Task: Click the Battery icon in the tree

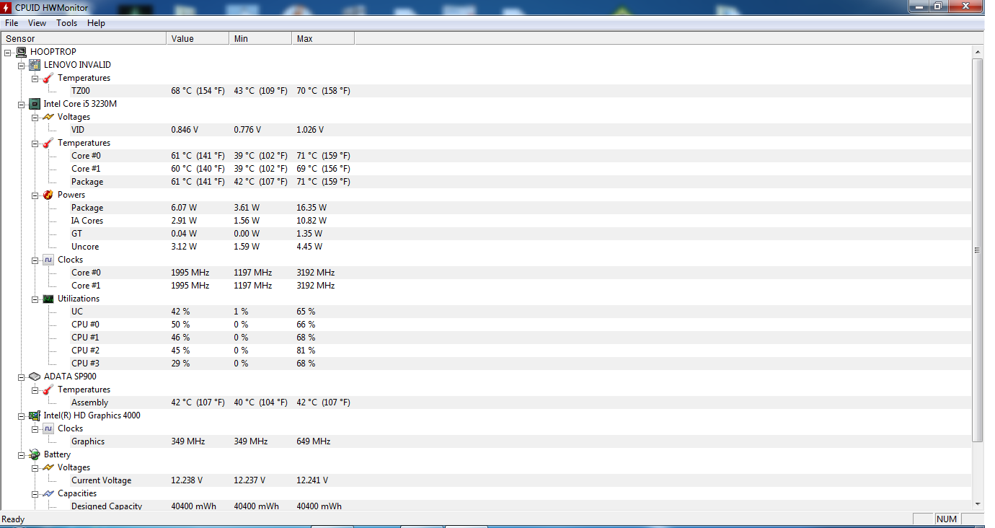Action: click(35, 454)
